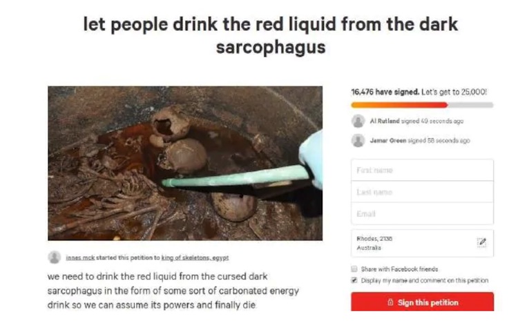Click the First name field

422,170
